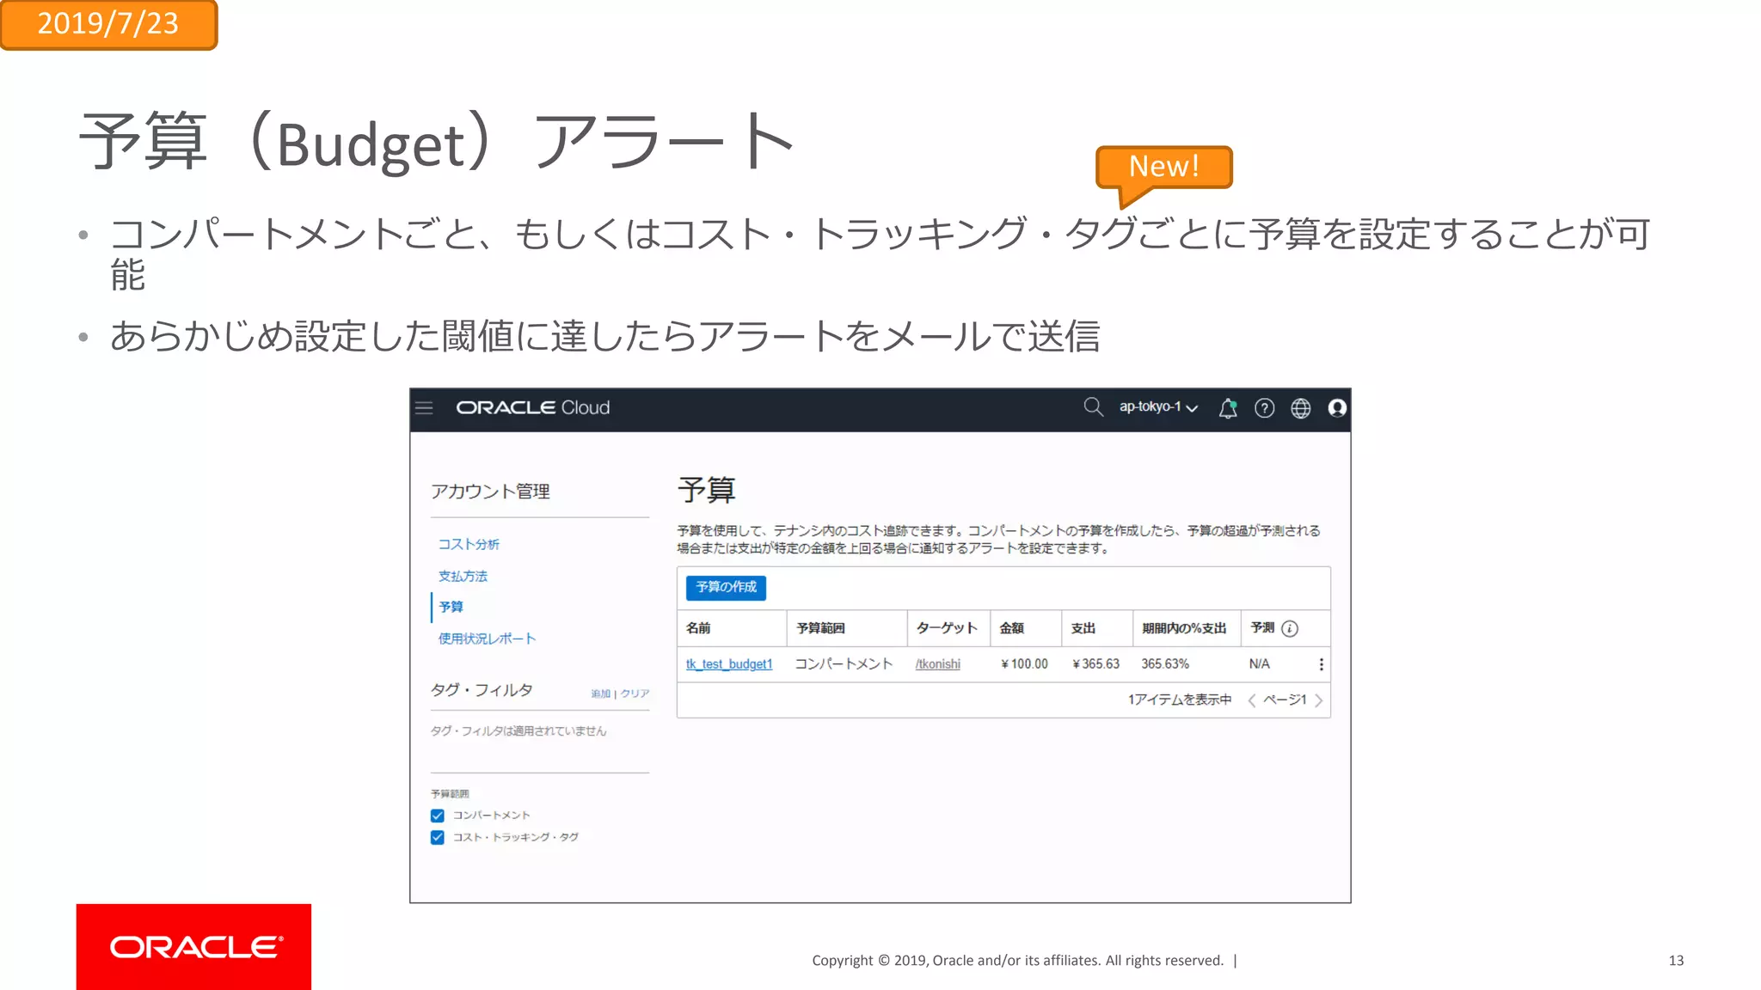Image resolution: width=1761 pixels, height=990 pixels.
Task: Click the タグ・フィルタ heading
Action: pos(482,690)
